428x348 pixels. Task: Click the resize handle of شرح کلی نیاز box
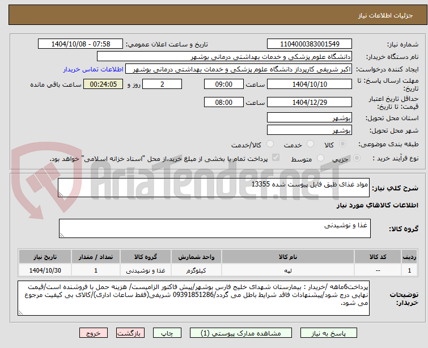(x=61, y=194)
